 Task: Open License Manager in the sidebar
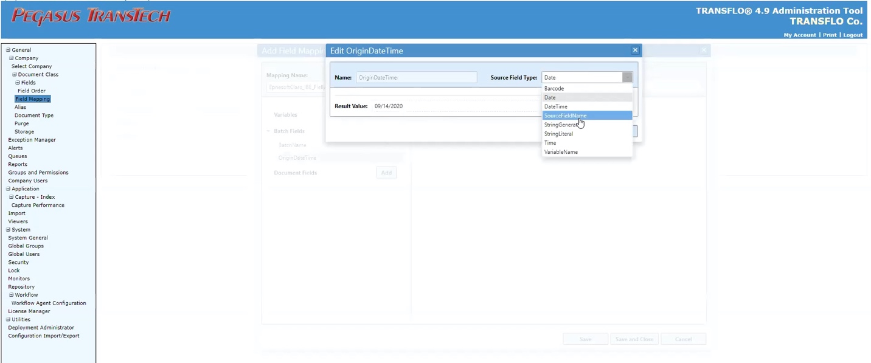(29, 311)
